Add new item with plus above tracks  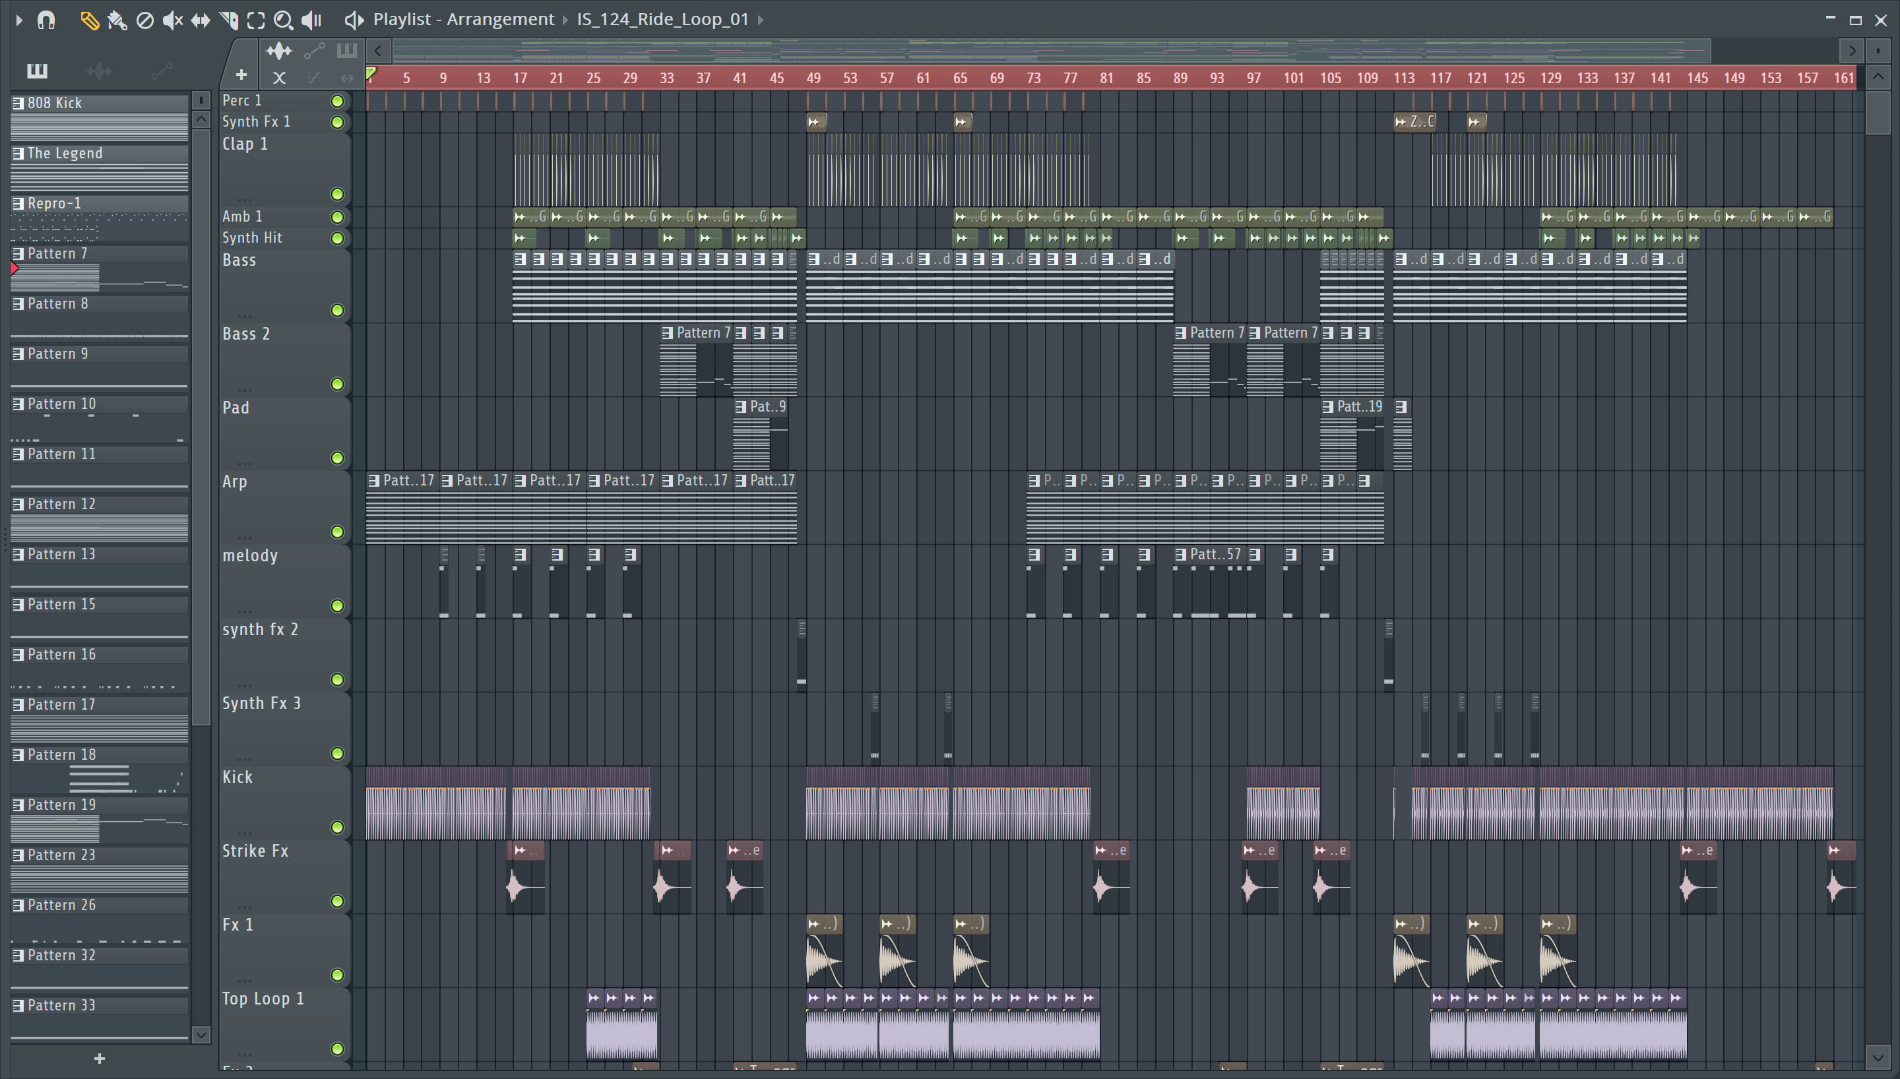241,75
